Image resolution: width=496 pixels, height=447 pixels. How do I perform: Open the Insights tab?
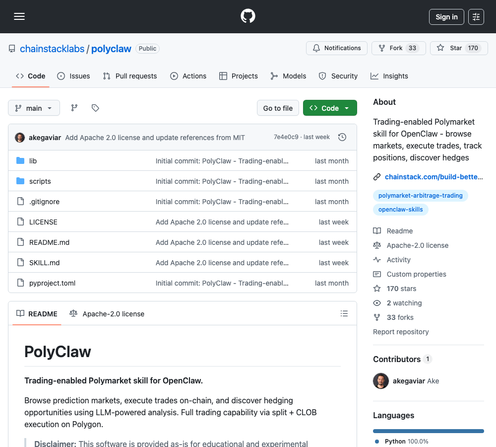(x=389, y=76)
